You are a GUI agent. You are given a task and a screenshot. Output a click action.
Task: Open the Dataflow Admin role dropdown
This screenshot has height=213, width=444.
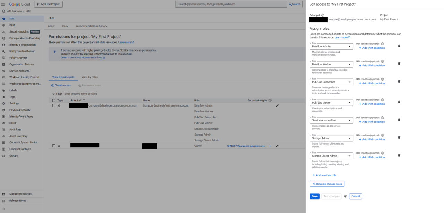(x=331, y=46)
